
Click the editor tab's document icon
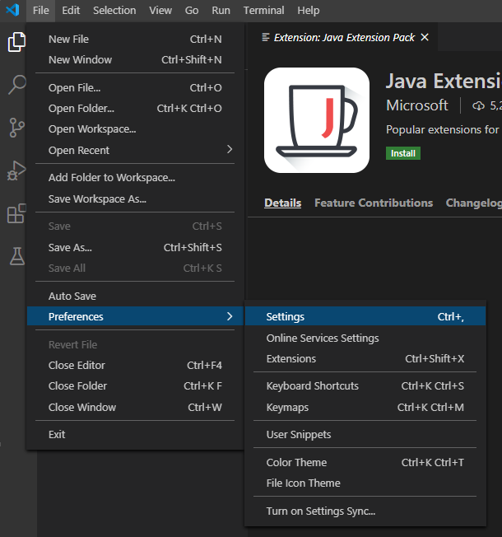point(265,37)
